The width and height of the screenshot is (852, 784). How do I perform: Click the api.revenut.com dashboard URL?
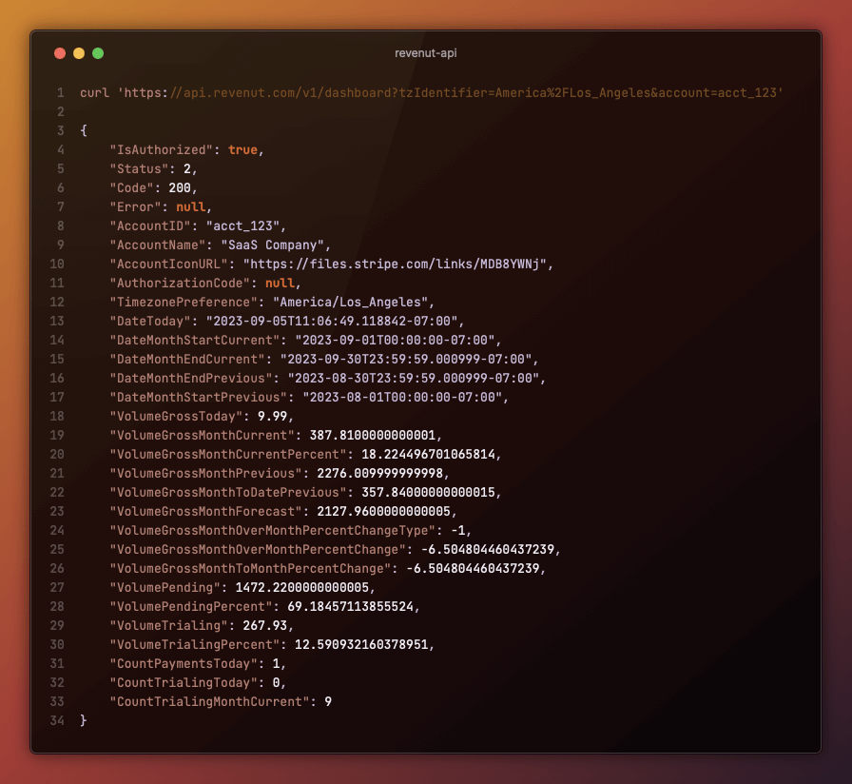450,93
